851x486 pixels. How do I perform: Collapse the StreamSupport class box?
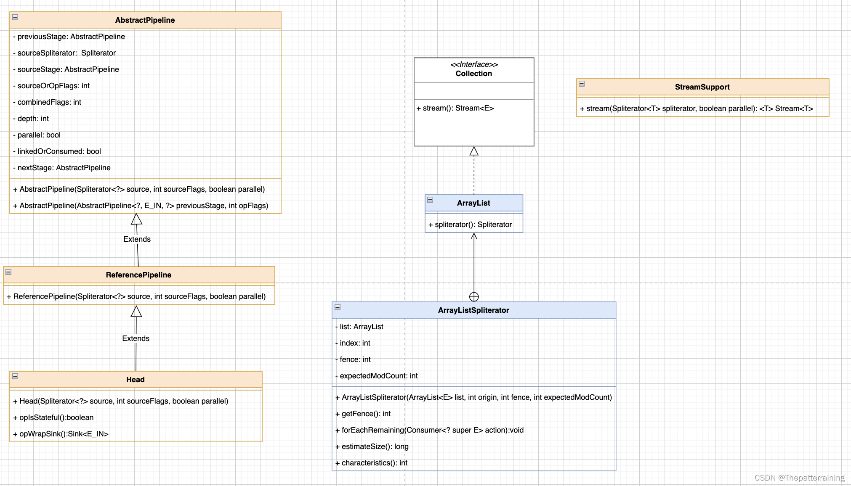582,84
